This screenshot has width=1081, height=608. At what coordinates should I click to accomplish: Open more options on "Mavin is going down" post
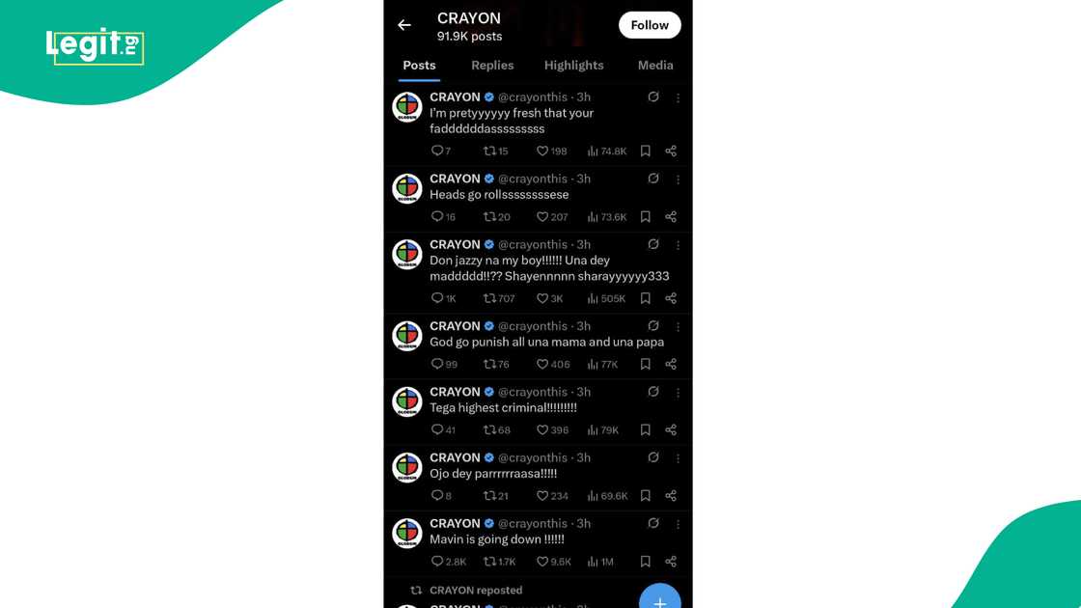click(x=678, y=525)
